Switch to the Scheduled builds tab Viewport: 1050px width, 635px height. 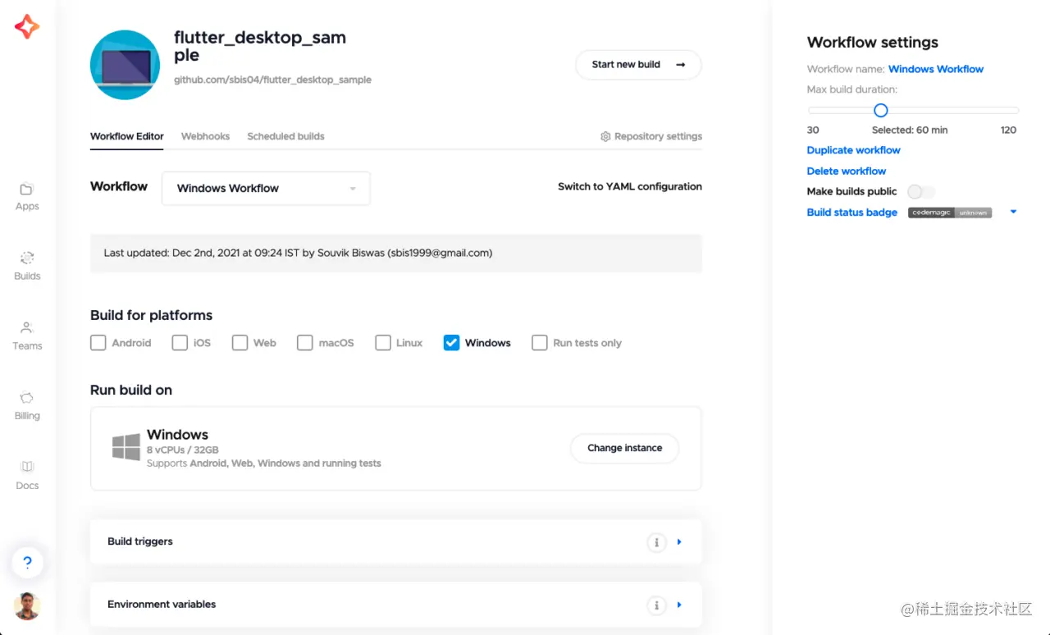(x=285, y=136)
